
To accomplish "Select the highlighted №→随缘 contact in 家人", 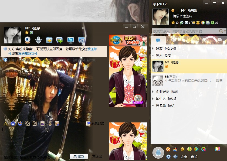I will pos(189,66).
